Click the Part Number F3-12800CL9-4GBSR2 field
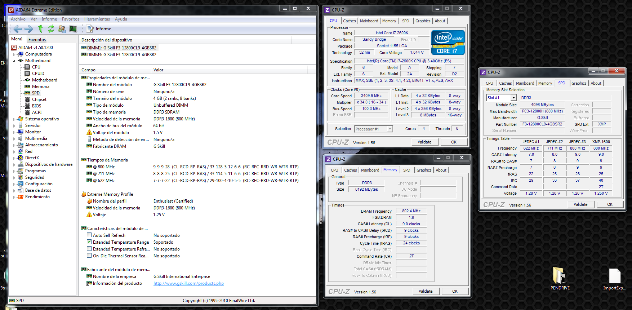The image size is (632, 310). point(542,124)
